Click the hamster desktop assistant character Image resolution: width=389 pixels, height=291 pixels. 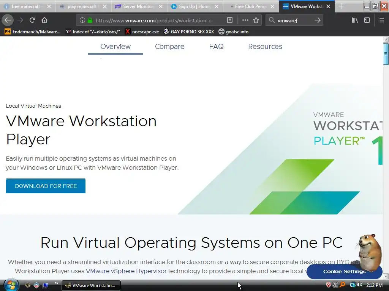click(x=369, y=252)
